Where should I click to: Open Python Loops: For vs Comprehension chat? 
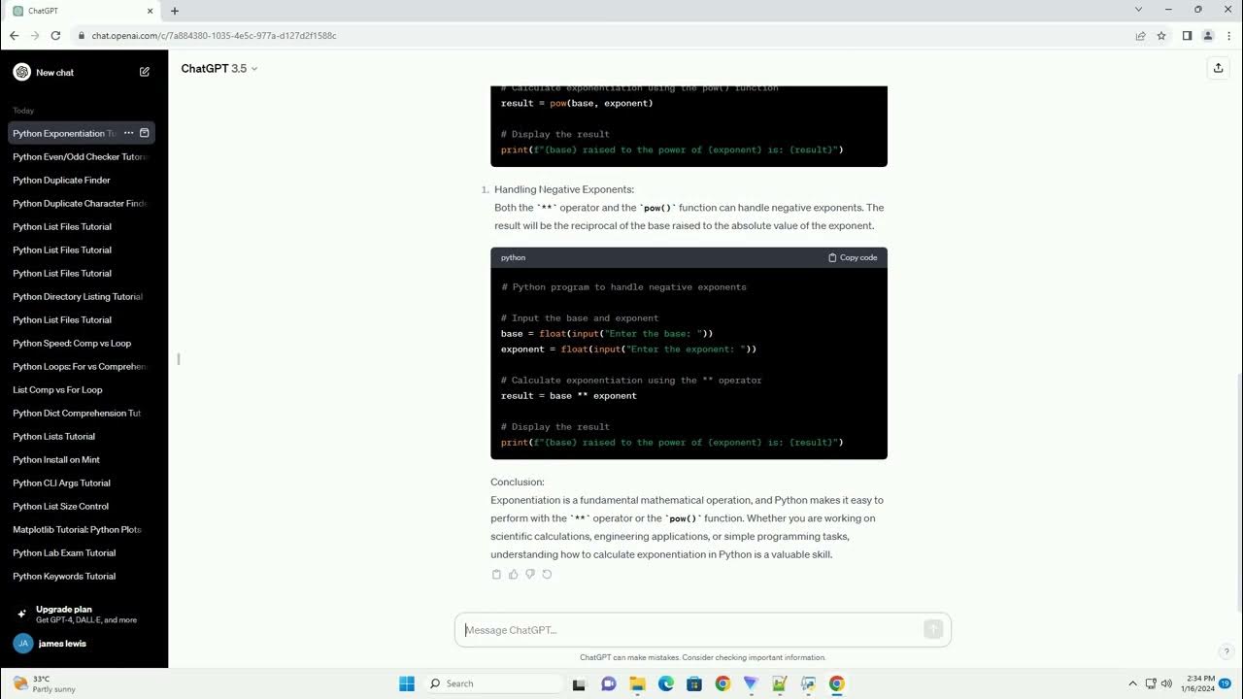click(80, 366)
